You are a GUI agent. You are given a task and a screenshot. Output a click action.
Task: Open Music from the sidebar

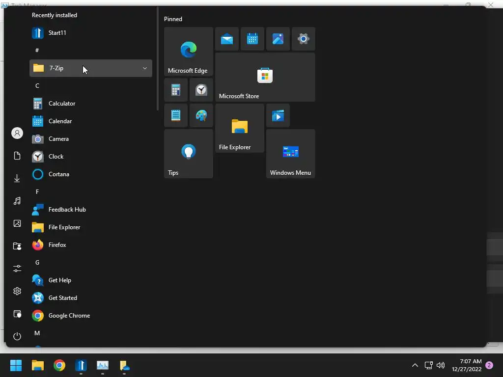coord(17,201)
